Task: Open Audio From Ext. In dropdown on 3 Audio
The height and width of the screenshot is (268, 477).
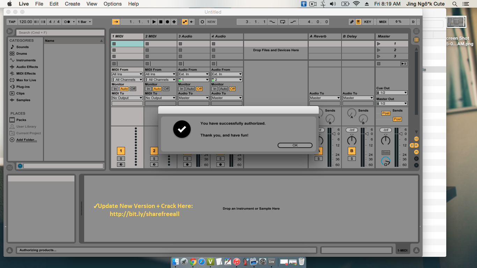Action: pos(193,74)
